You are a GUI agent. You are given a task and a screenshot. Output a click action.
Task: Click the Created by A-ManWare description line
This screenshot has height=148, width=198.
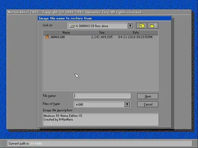[58, 119]
